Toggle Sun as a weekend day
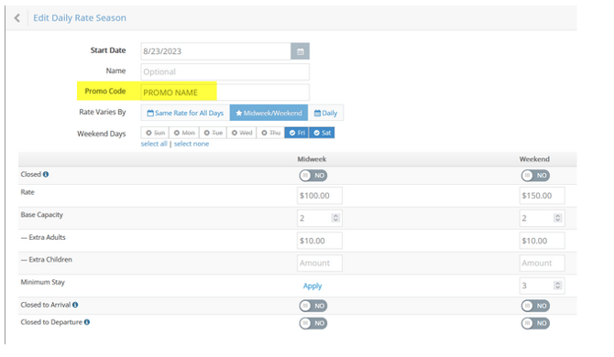 pyautogui.click(x=155, y=133)
